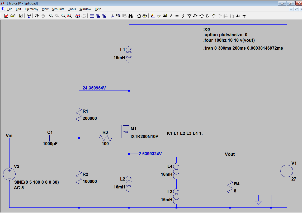302x213 pixels.
Task: Select the Cut scissors tool
Action: tap(112, 16)
